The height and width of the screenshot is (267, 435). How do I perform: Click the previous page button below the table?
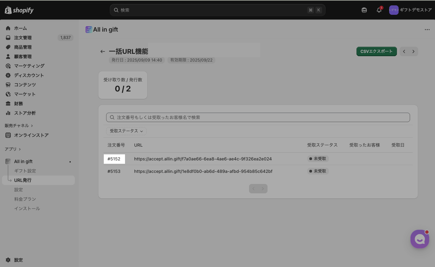[x=254, y=189]
